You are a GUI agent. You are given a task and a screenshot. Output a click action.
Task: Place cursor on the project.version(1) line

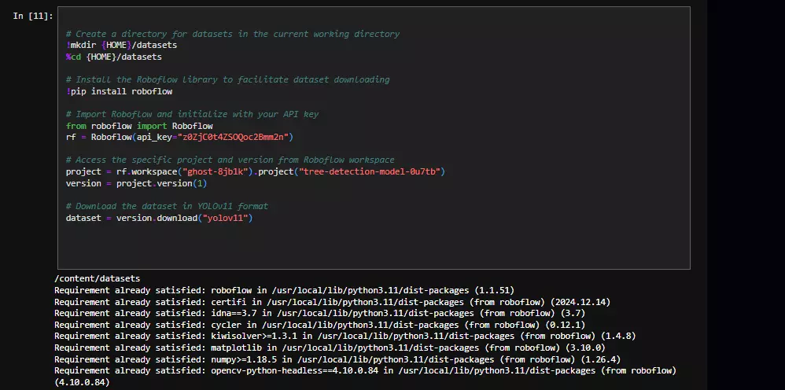coord(136,183)
